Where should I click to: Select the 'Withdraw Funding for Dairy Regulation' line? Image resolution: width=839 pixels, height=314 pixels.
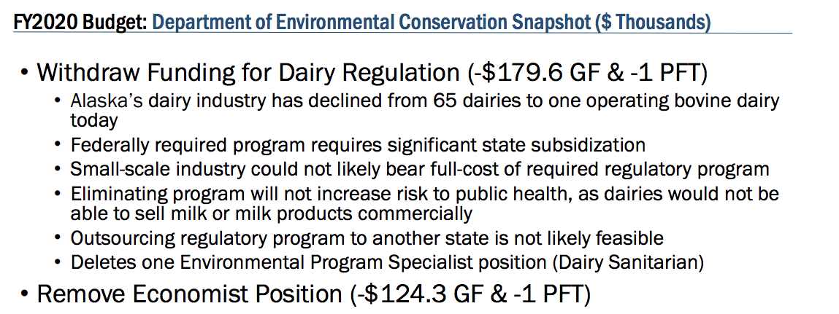[372, 73]
